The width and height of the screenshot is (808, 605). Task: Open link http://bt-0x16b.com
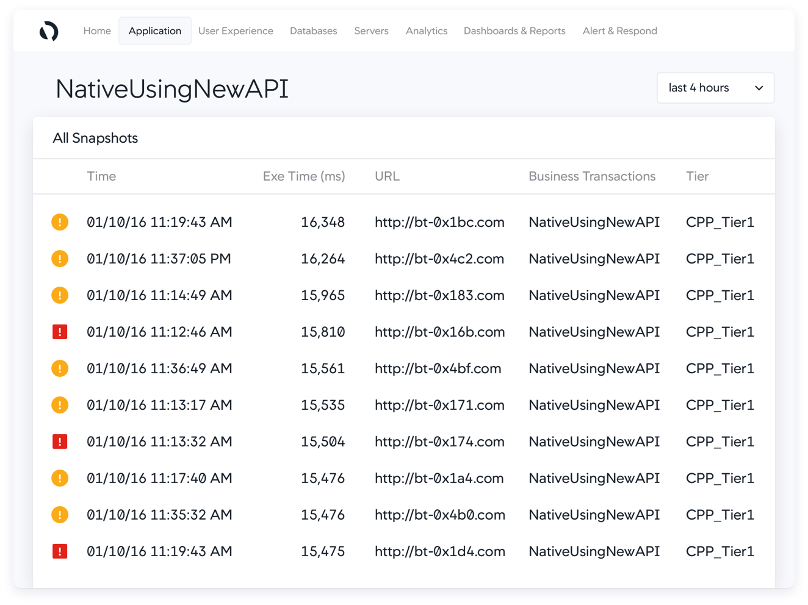click(x=439, y=332)
